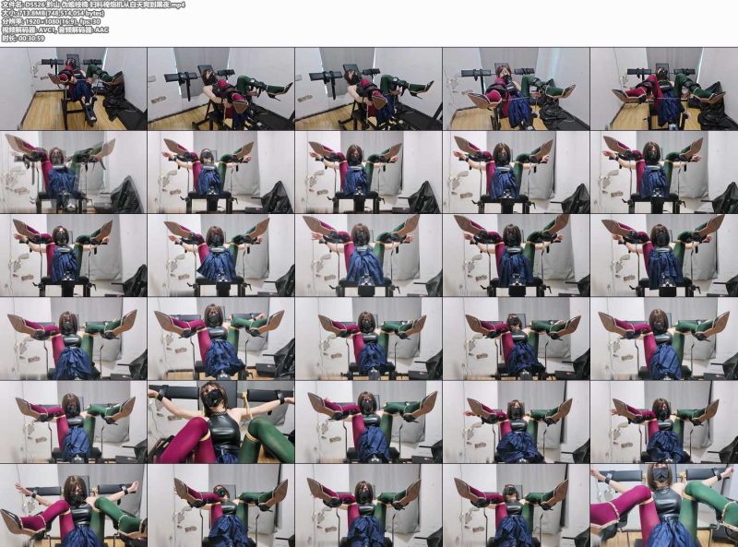
Task: Open the middle thumbnail of the second row
Action: pyautogui.click(x=368, y=172)
